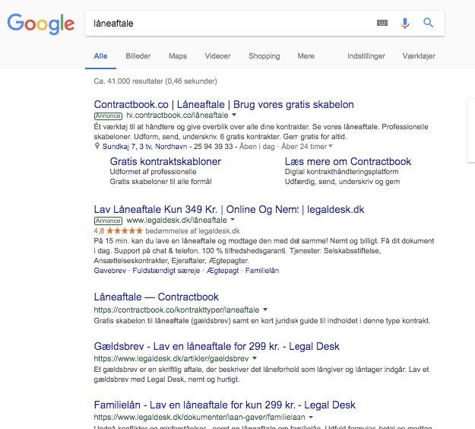The image size is (475, 429).
Task: Start voice search with microphone icon
Action: point(405,23)
